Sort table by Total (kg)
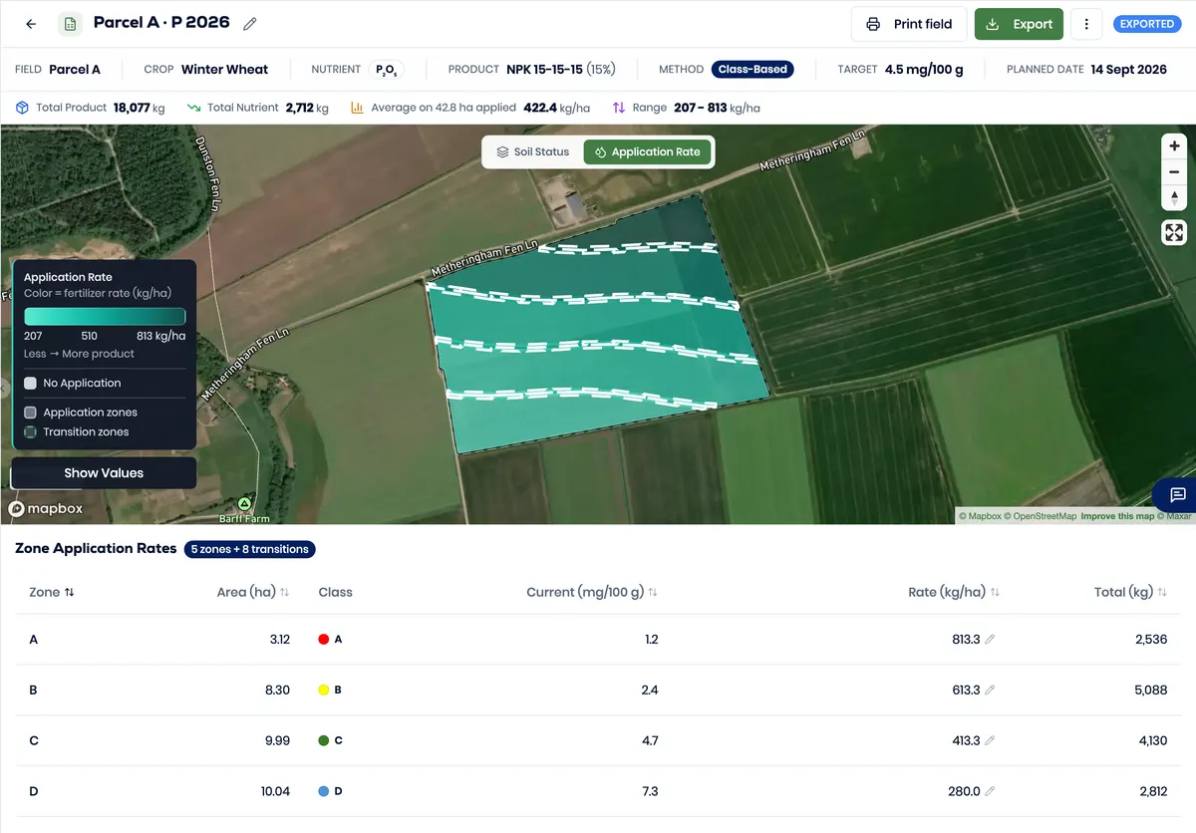The width and height of the screenshot is (1196, 833). click(x=1130, y=592)
